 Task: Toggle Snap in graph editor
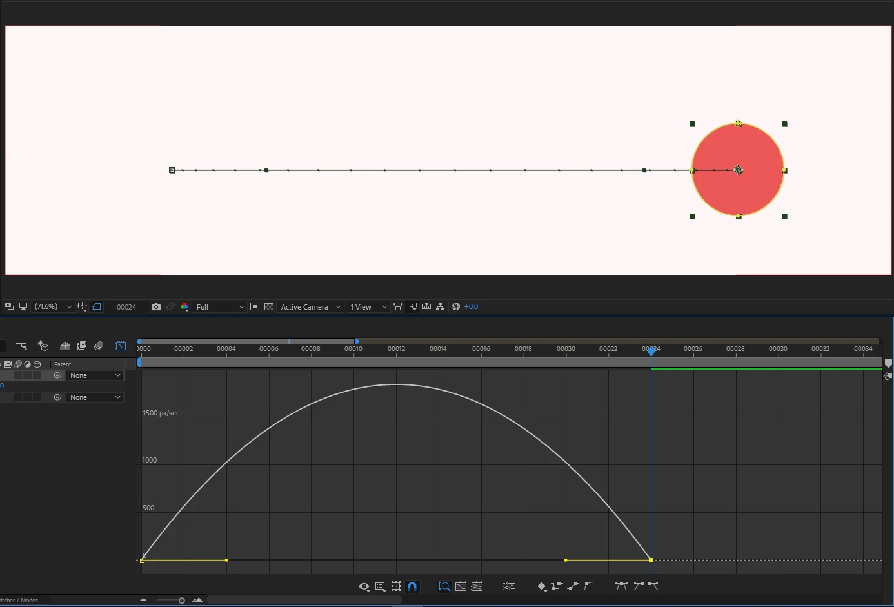(412, 586)
